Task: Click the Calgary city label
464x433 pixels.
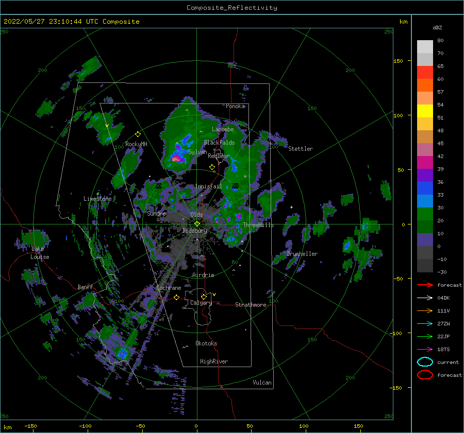Action: [201, 303]
